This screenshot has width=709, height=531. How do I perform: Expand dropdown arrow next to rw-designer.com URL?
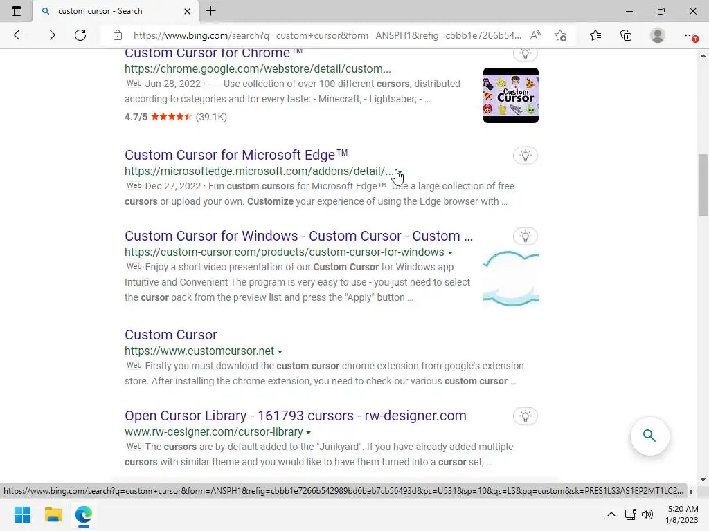(x=308, y=433)
